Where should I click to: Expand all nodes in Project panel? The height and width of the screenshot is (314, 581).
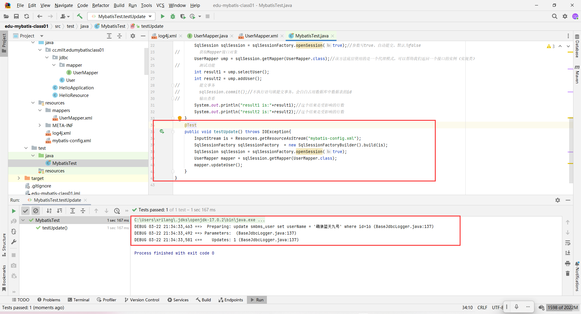[x=109, y=36]
